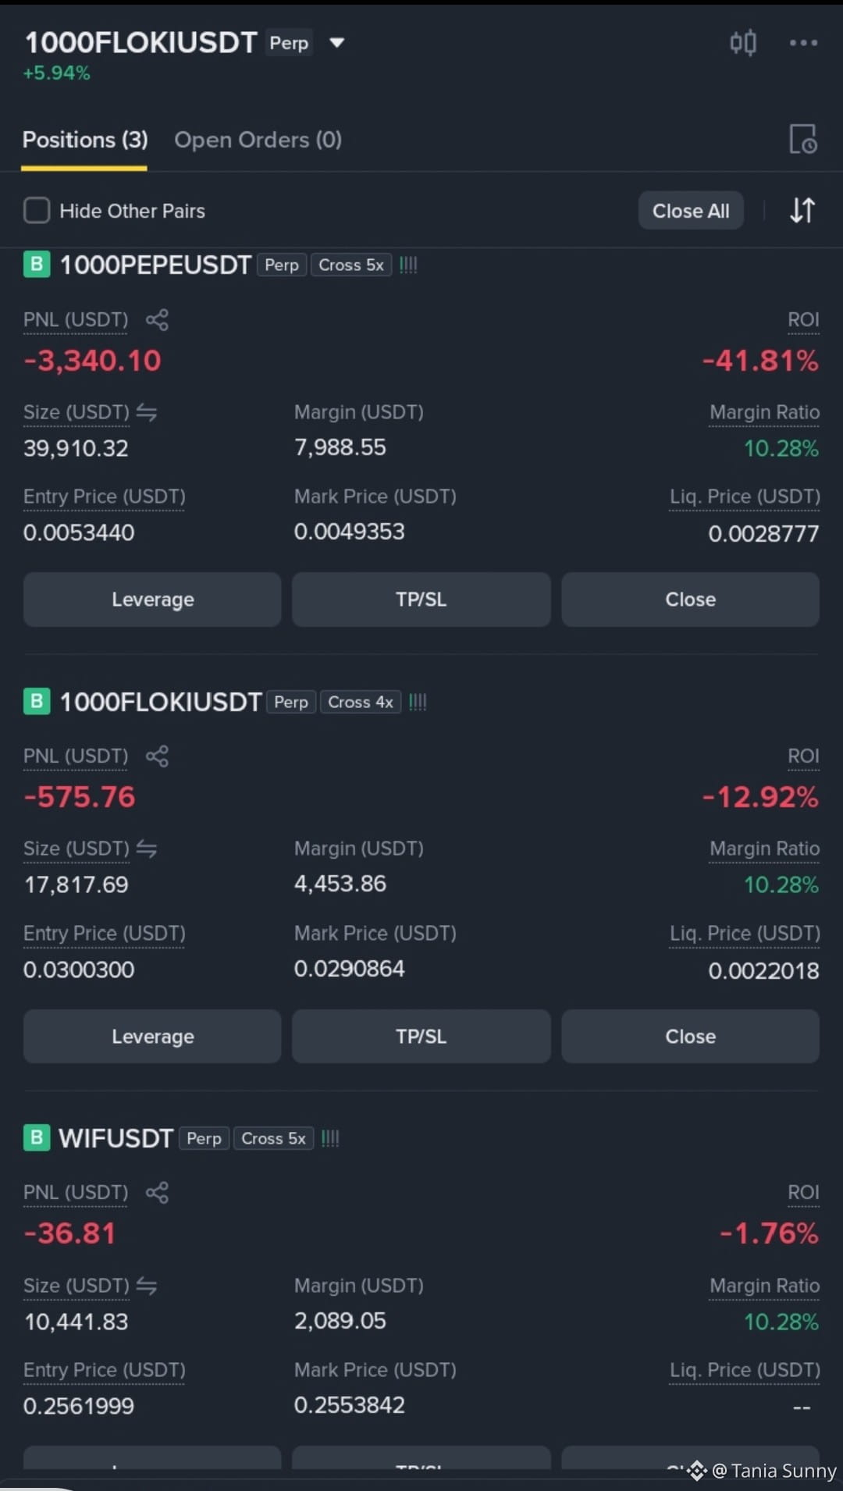Switch to the Open Orders (0) tab

258,140
